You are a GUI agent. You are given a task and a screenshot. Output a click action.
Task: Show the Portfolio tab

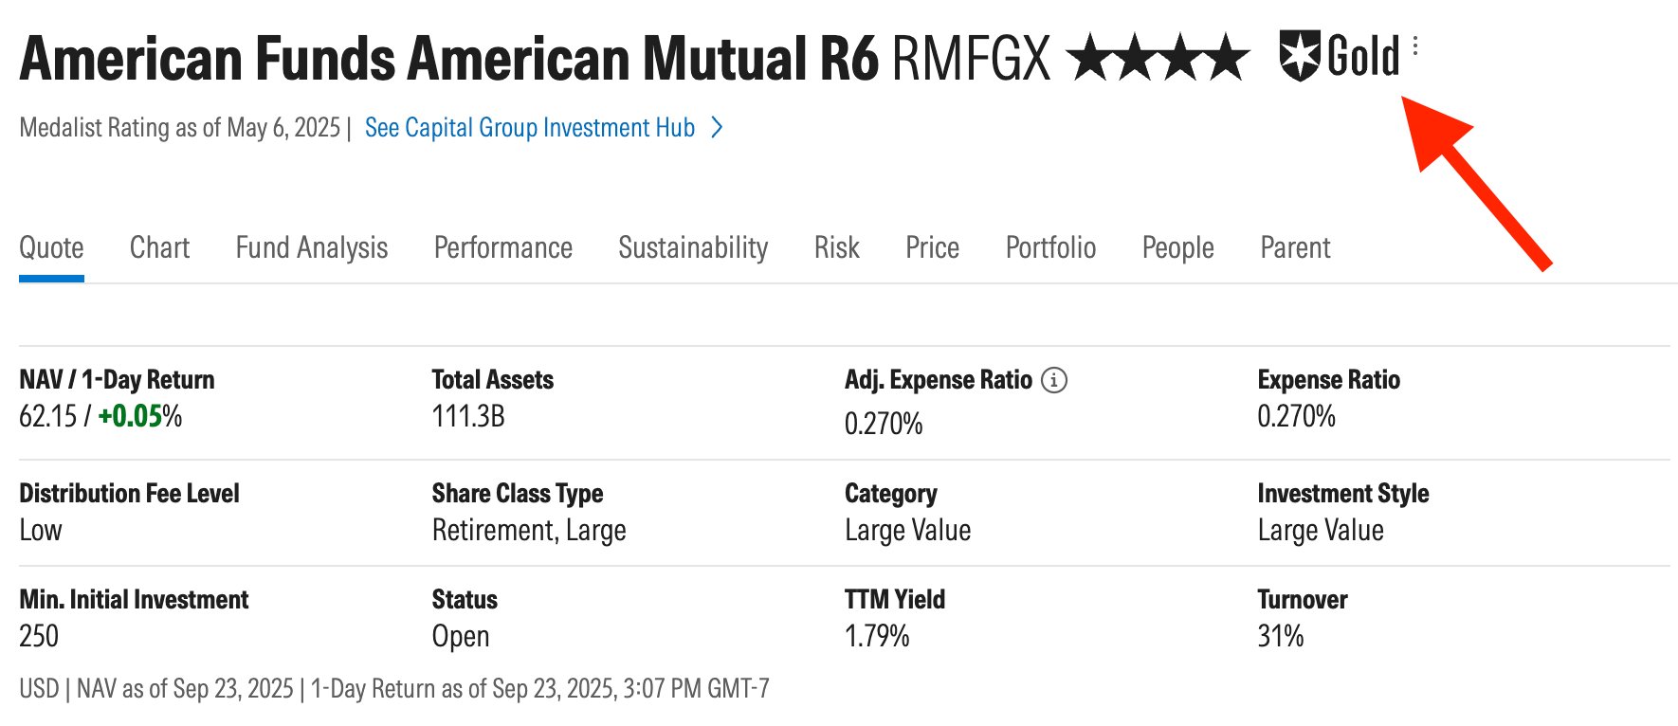tap(1050, 247)
